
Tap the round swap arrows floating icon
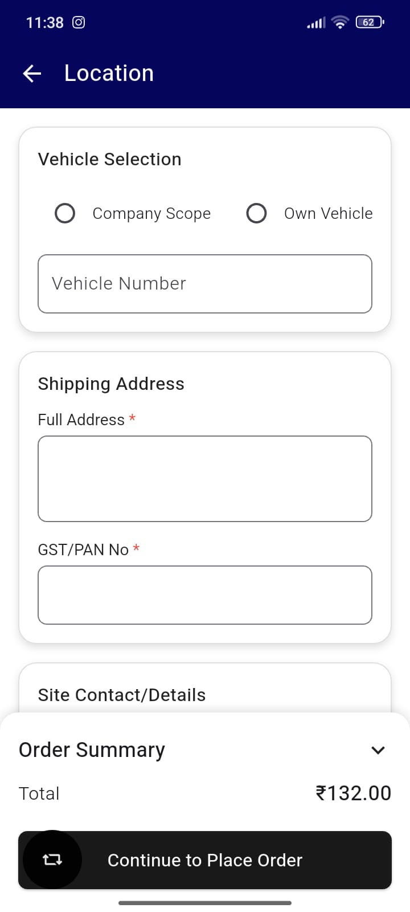52,860
